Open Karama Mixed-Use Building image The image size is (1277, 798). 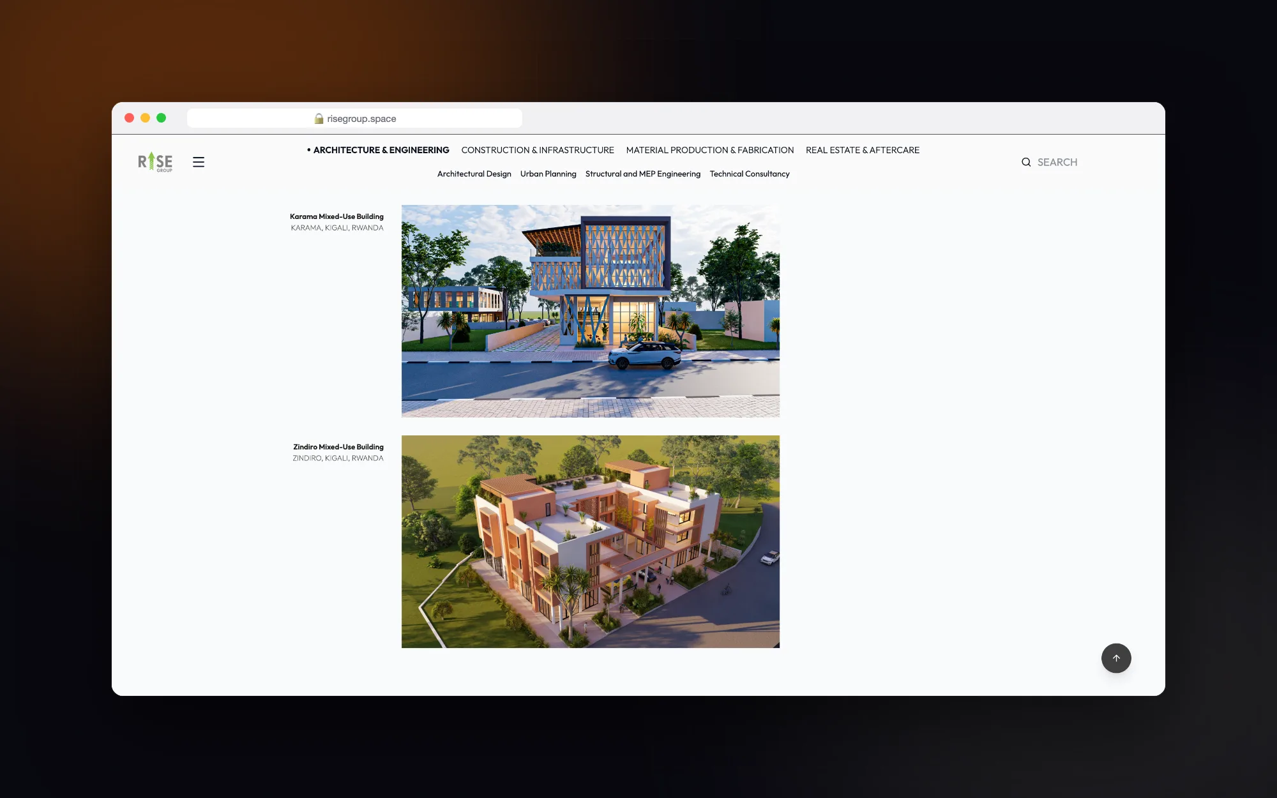[x=591, y=311]
